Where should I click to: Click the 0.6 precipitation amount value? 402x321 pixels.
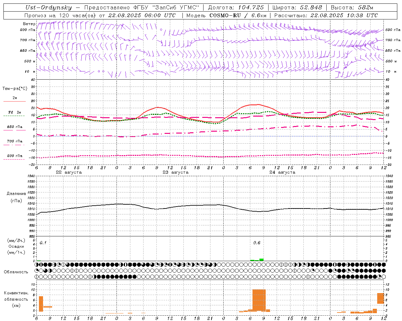[257, 243]
